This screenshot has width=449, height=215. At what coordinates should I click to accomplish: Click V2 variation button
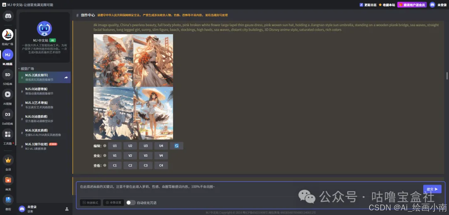tap(130, 156)
